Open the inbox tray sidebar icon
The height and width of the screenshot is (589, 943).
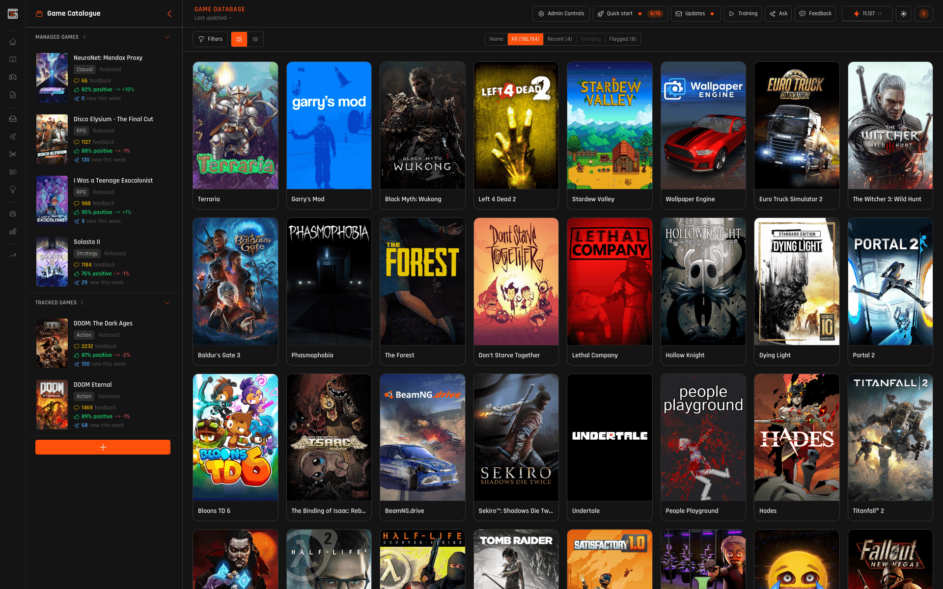coord(13,119)
